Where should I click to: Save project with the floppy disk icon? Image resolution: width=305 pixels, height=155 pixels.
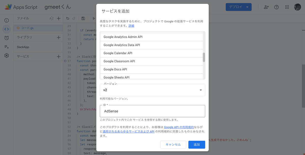pos(83,19)
